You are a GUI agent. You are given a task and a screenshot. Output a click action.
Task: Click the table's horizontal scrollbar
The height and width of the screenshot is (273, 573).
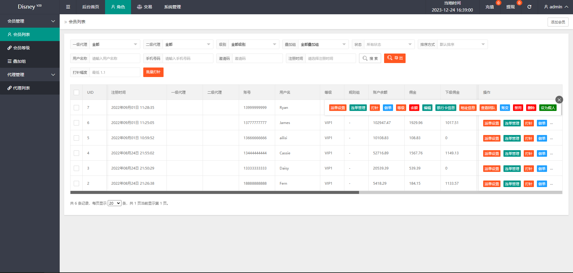(215, 192)
